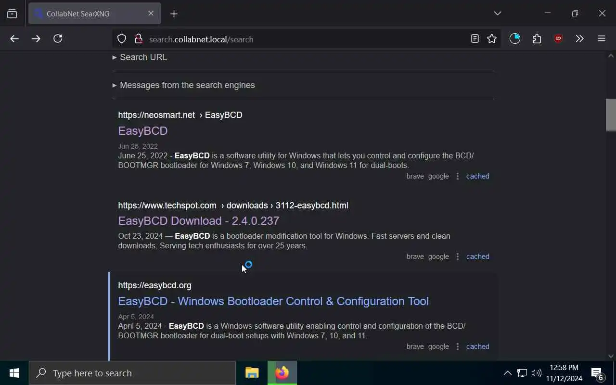
Task: Click brave engine label on easybcd.org result
Action: click(415, 346)
